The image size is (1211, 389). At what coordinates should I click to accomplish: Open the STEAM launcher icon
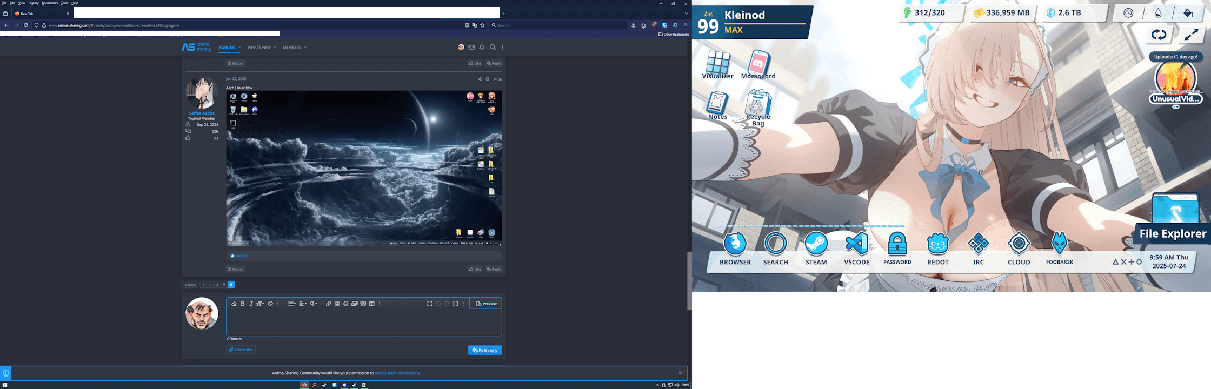click(816, 249)
